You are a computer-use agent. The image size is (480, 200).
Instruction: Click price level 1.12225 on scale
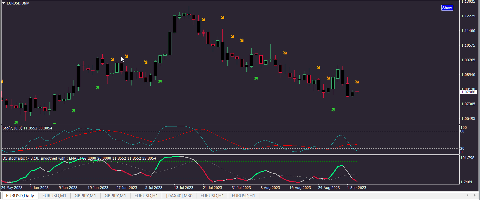coord(468,16)
